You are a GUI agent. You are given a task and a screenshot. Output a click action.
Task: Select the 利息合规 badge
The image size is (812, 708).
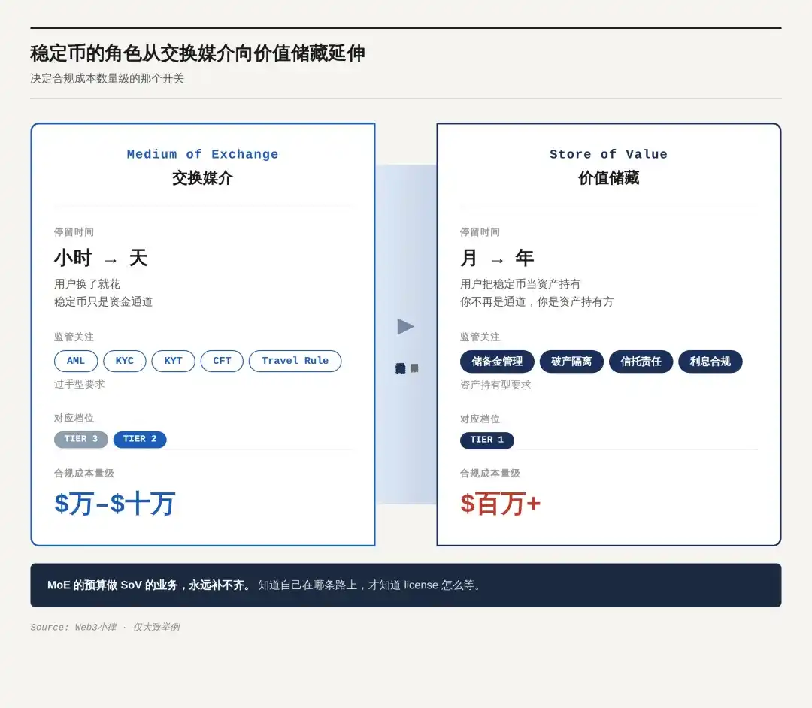click(710, 362)
